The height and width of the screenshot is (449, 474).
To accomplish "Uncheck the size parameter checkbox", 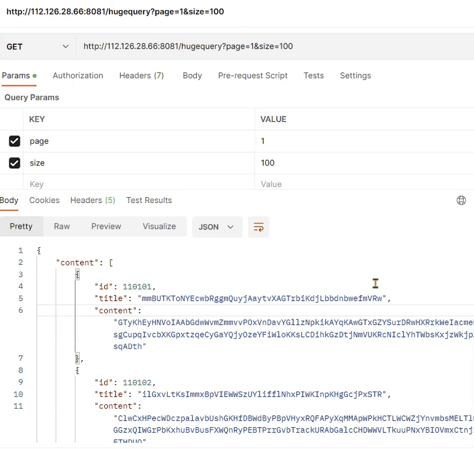I will (x=15, y=163).
